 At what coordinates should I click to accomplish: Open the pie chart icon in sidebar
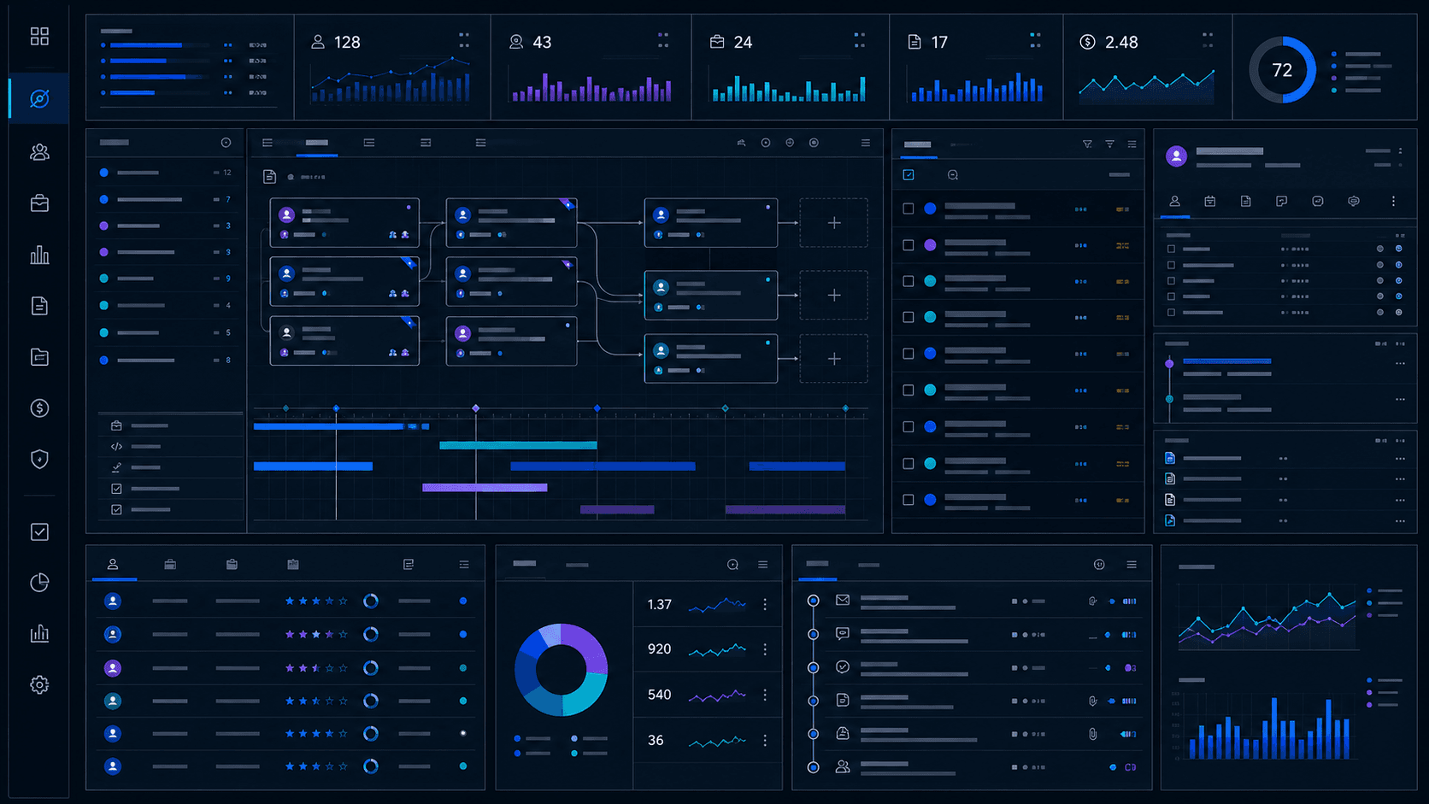pyautogui.click(x=39, y=583)
